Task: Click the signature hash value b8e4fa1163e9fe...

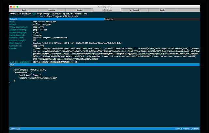Action: click(55, 62)
